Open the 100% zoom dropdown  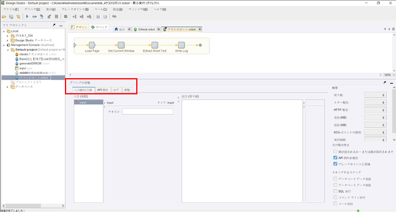pos(389,75)
